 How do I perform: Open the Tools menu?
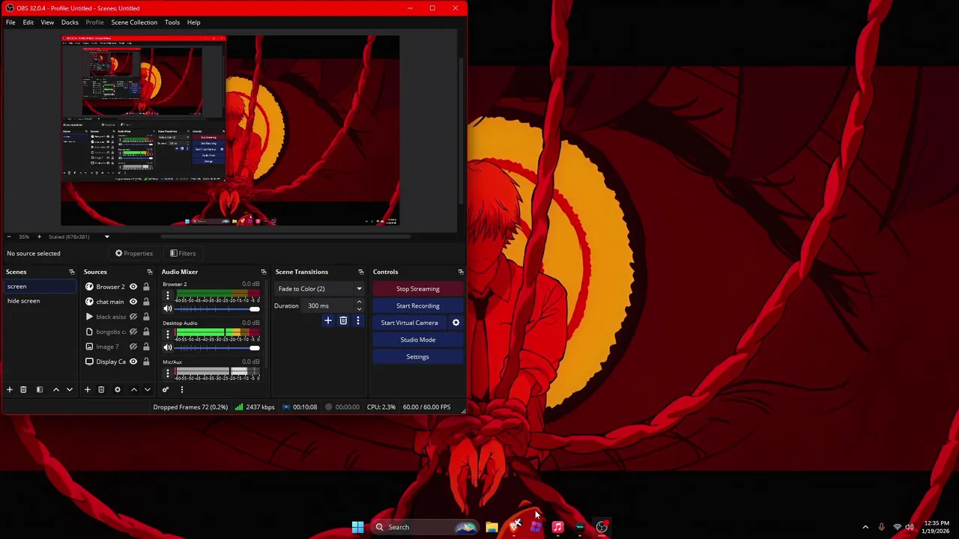pos(172,22)
